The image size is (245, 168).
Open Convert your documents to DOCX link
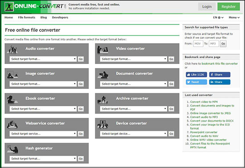212,121
